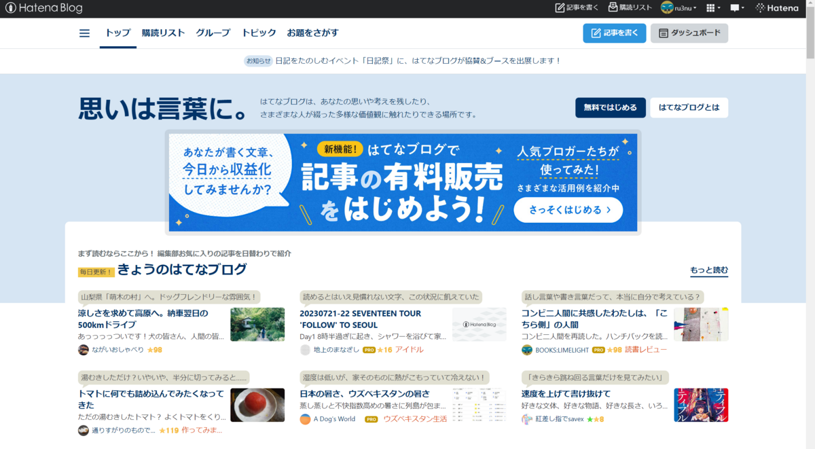This screenshot has width=815, height=449.
Task: Click author name 地上のまなざし
Action: [x=336, y=350]
